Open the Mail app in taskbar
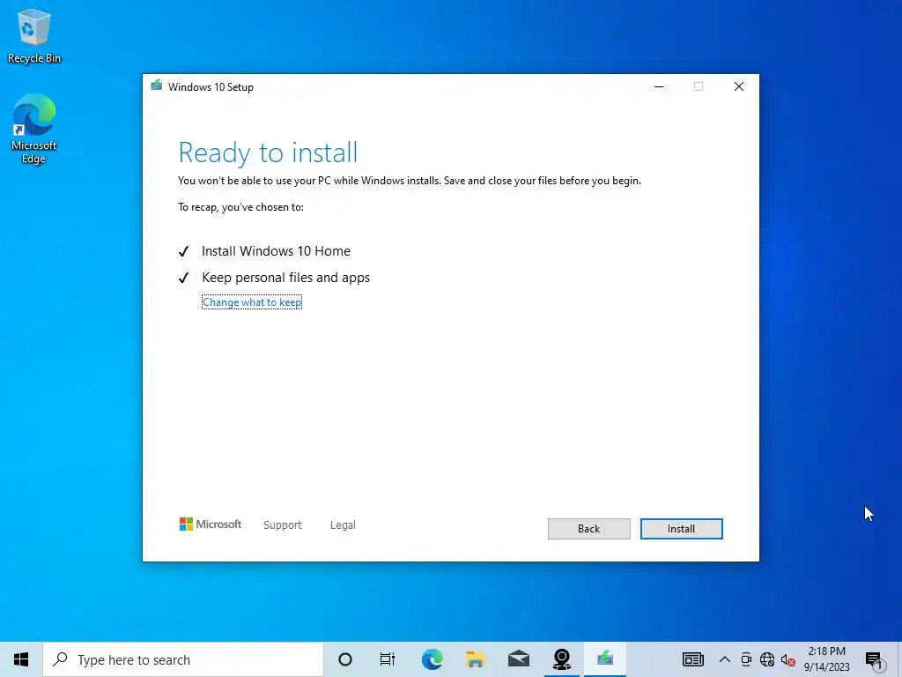902x677 pixels. [x=518, y=659]
